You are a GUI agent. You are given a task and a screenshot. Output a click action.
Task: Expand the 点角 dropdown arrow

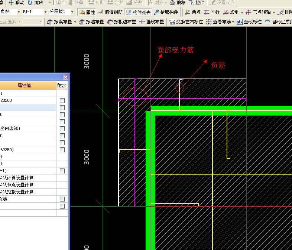242,13
